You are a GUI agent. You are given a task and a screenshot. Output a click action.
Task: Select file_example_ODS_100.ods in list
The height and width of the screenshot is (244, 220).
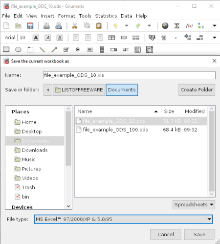(x=141, y=130)
